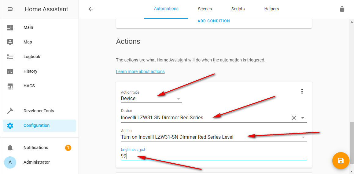Click the Home Assistant title
Viewport: 354px width, 174px height.
pyautogui.click(x=46, y=9)
